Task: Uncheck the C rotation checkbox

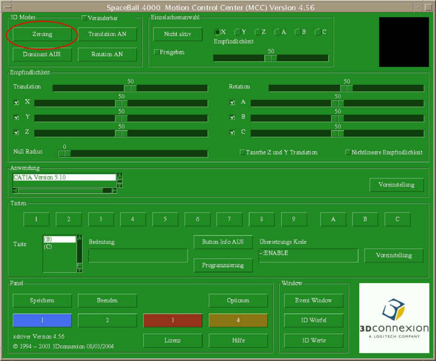Action: pos(232,132)
